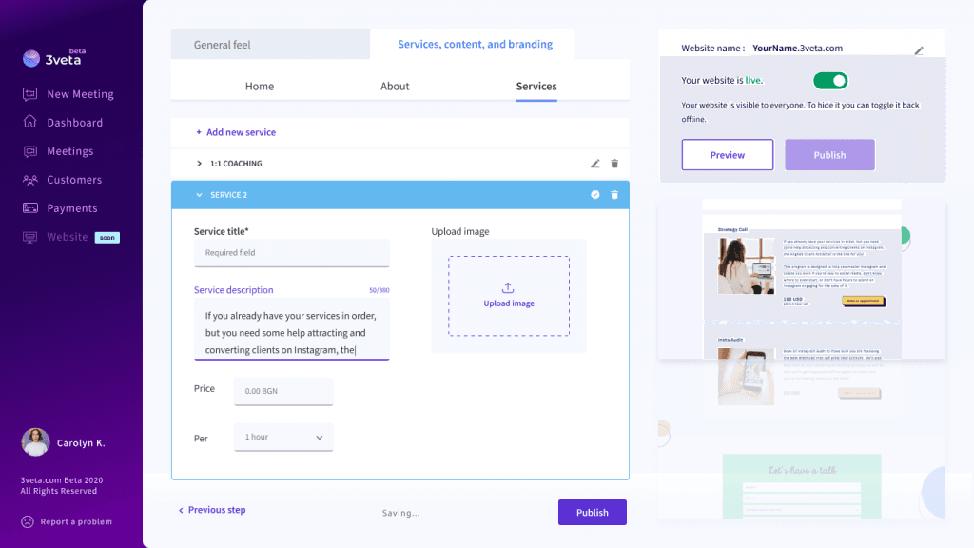Go to Dashboard in sidebar
Viewport: 974px width, 548px height.
pos(74,123)
